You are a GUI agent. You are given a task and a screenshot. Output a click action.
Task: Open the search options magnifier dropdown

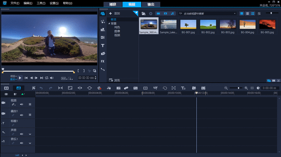click(180, 14)
